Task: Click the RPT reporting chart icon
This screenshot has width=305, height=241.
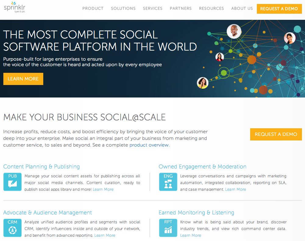Action: 168,228
